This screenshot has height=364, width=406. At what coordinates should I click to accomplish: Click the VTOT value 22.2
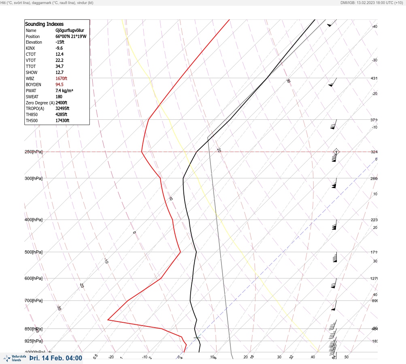59,60
